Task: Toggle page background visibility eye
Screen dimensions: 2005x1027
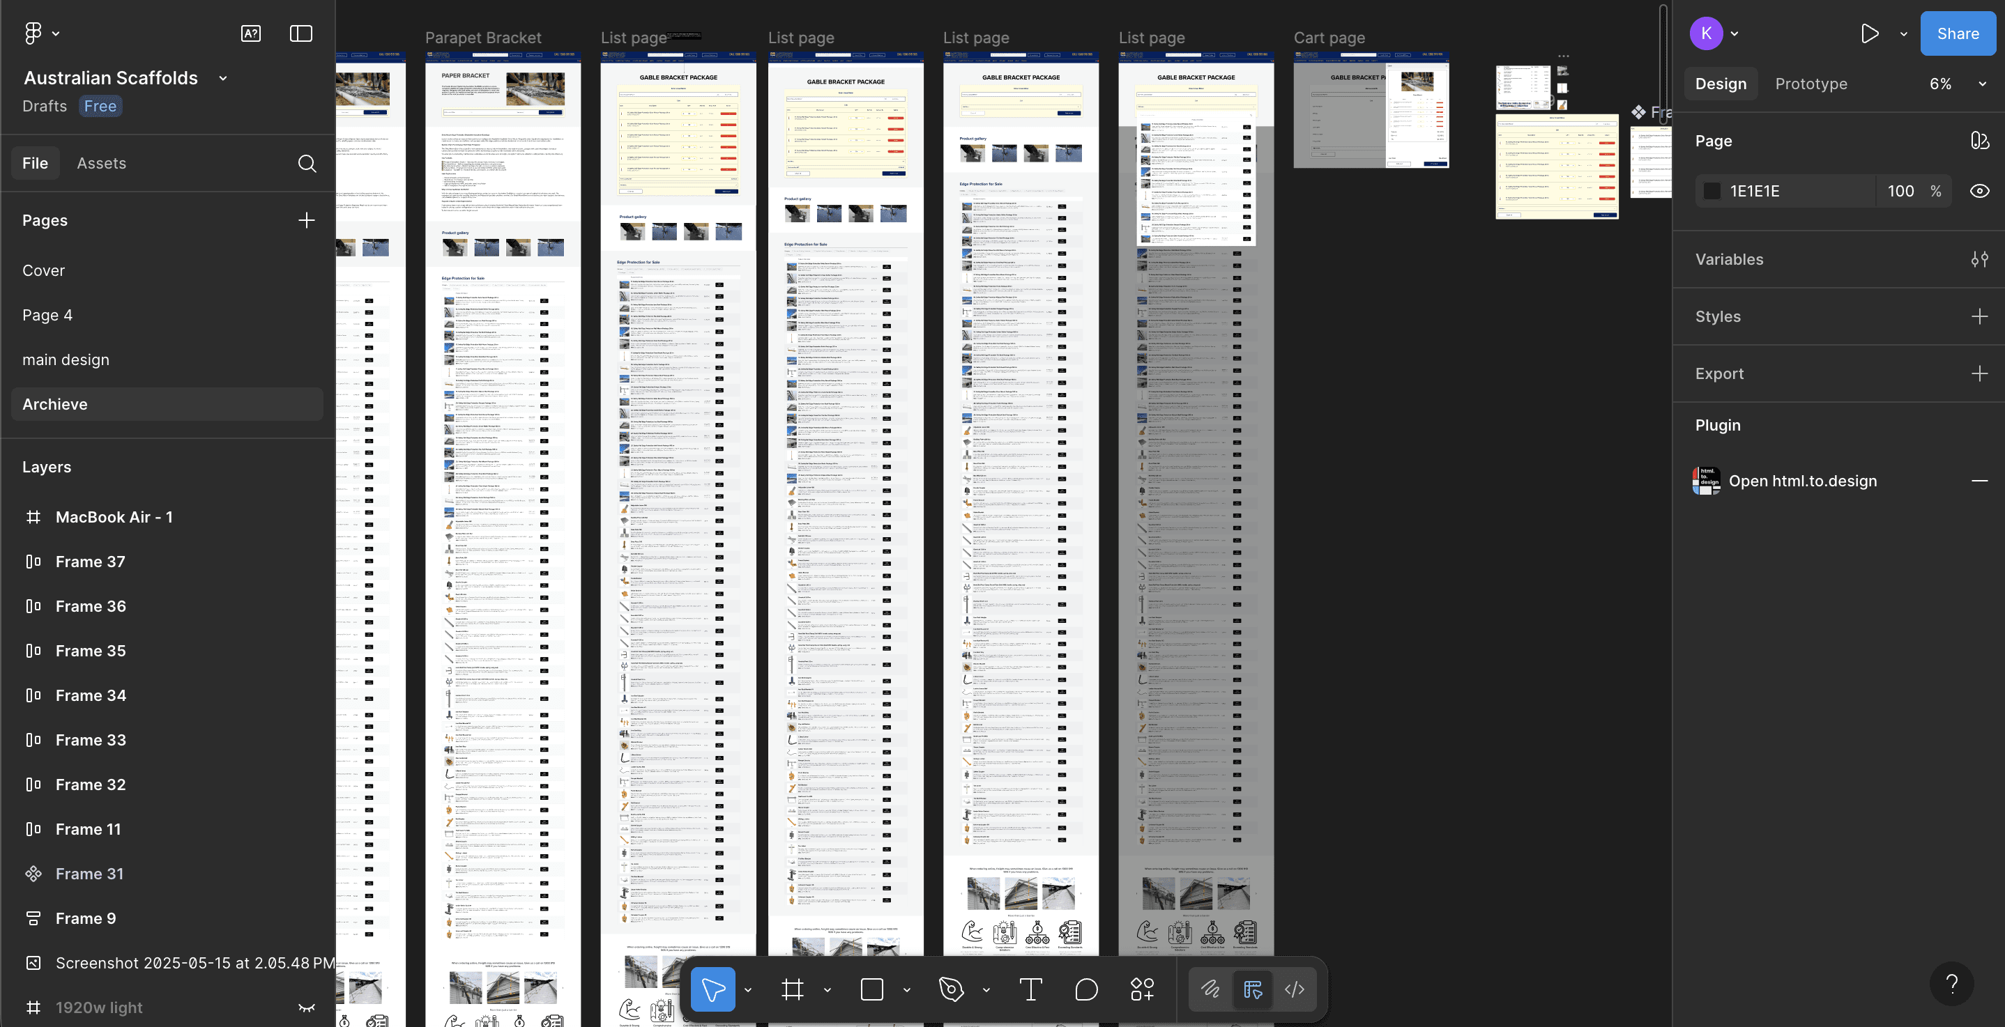Action: pos(1979,192)
